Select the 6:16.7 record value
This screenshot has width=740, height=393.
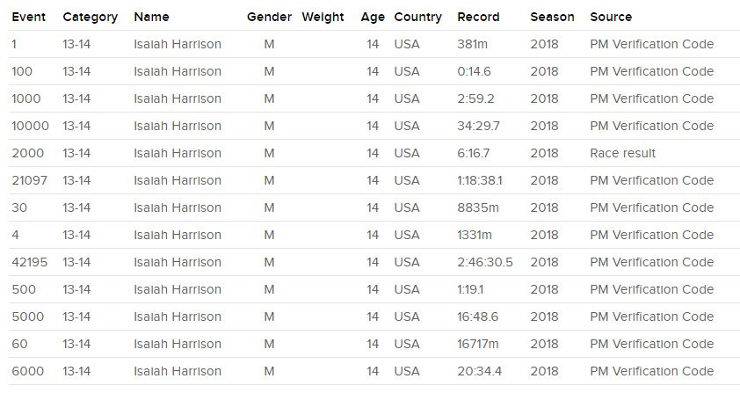click(474, 153)
